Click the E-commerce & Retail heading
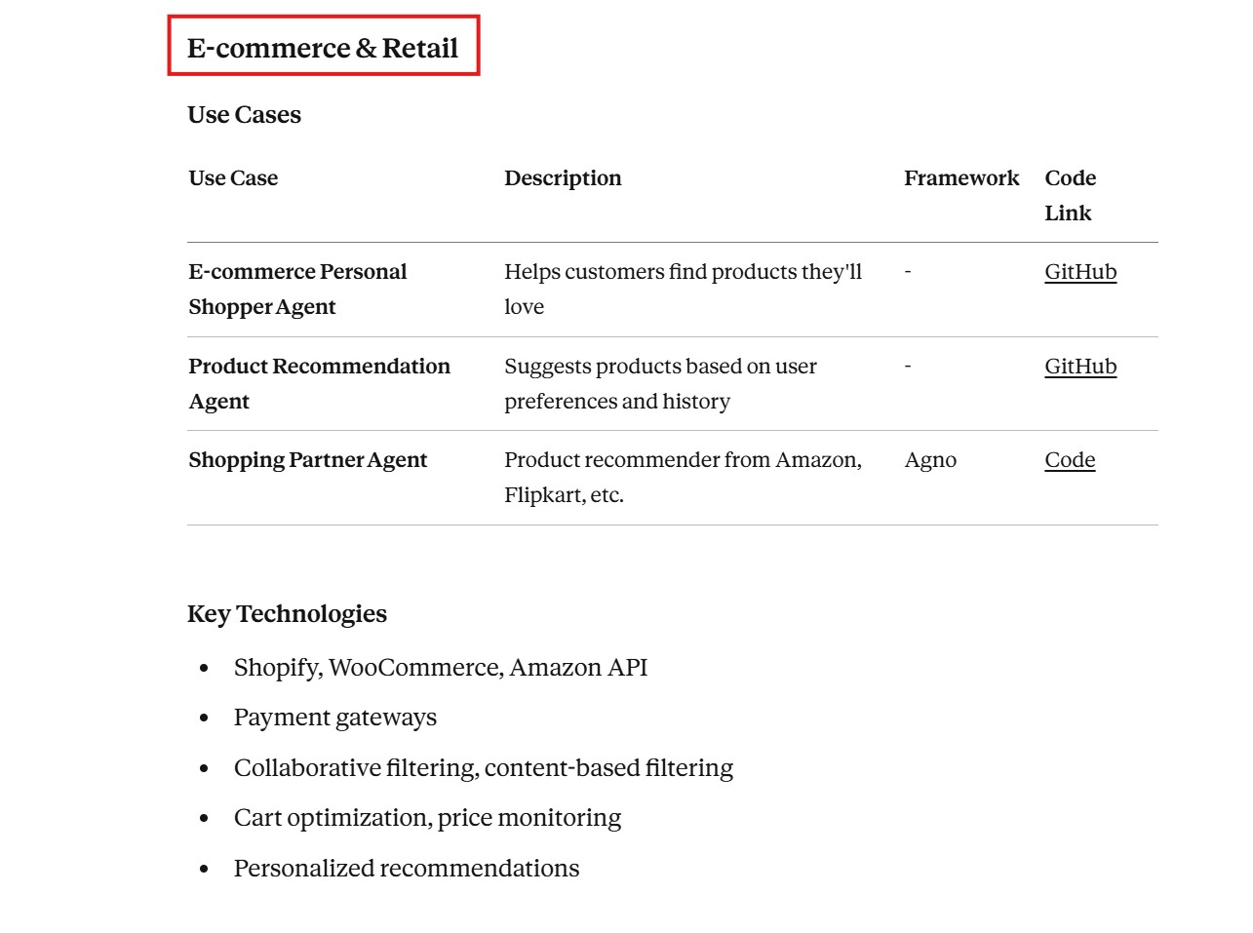 point(323,48)
